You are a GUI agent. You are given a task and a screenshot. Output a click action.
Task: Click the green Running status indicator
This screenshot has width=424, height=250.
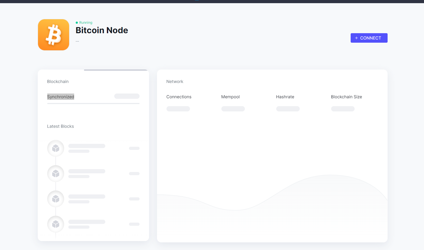(x=84, y=23)
